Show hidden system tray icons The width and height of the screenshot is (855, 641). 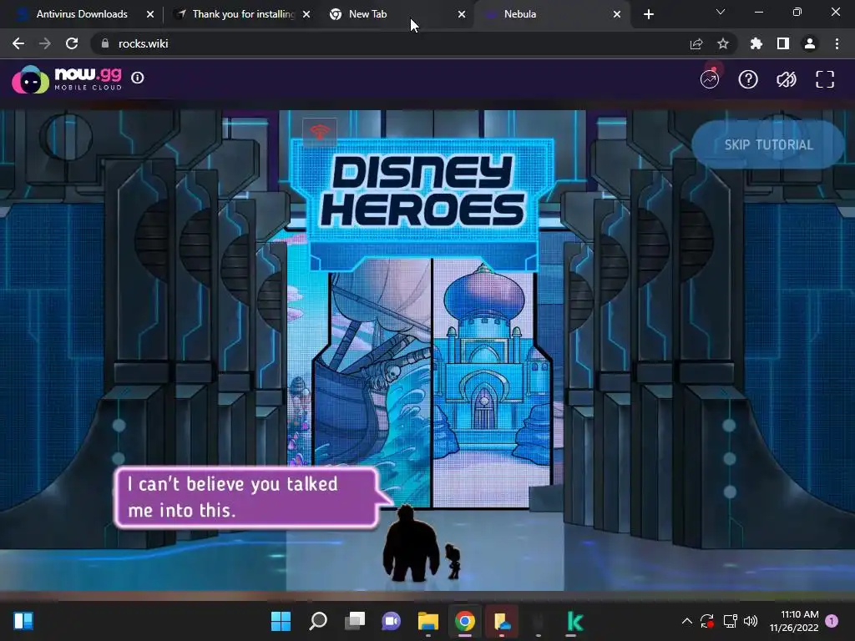687,621
